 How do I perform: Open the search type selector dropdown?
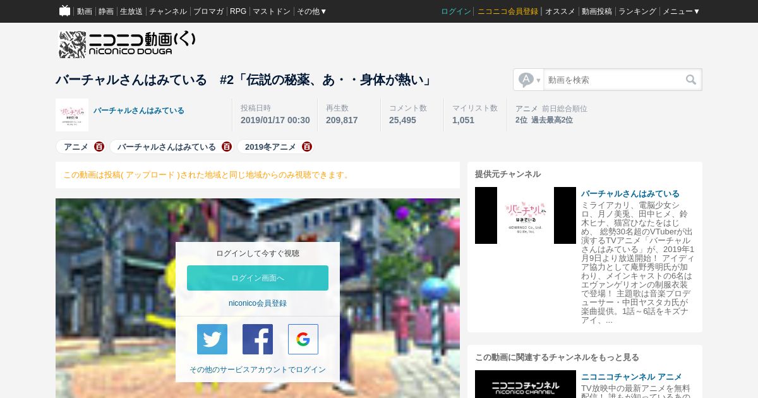(529, 80)
